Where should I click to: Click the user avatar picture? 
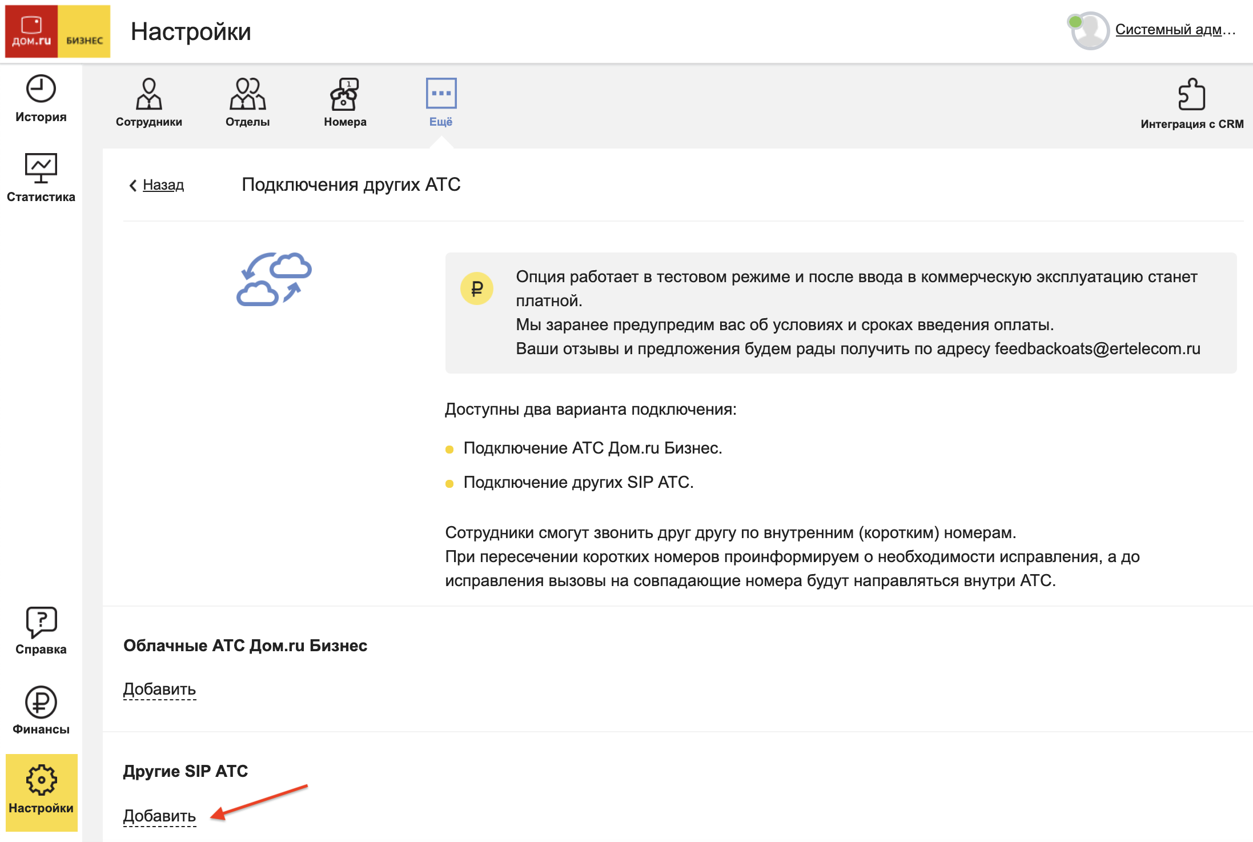click(x=1090, y=31)
